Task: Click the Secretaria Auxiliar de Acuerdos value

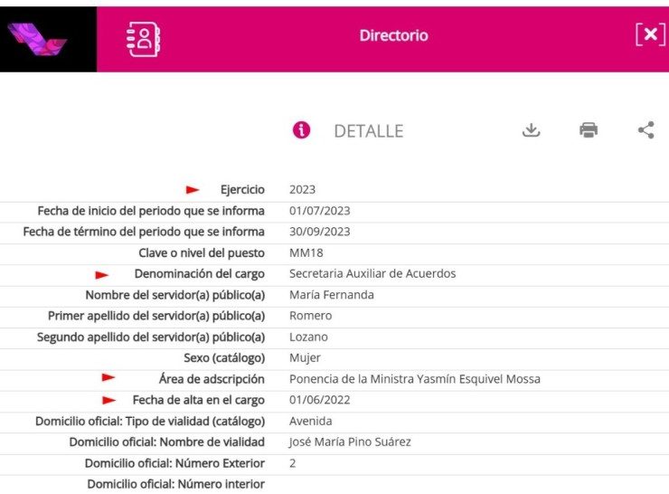Action: tap(372, 274)
